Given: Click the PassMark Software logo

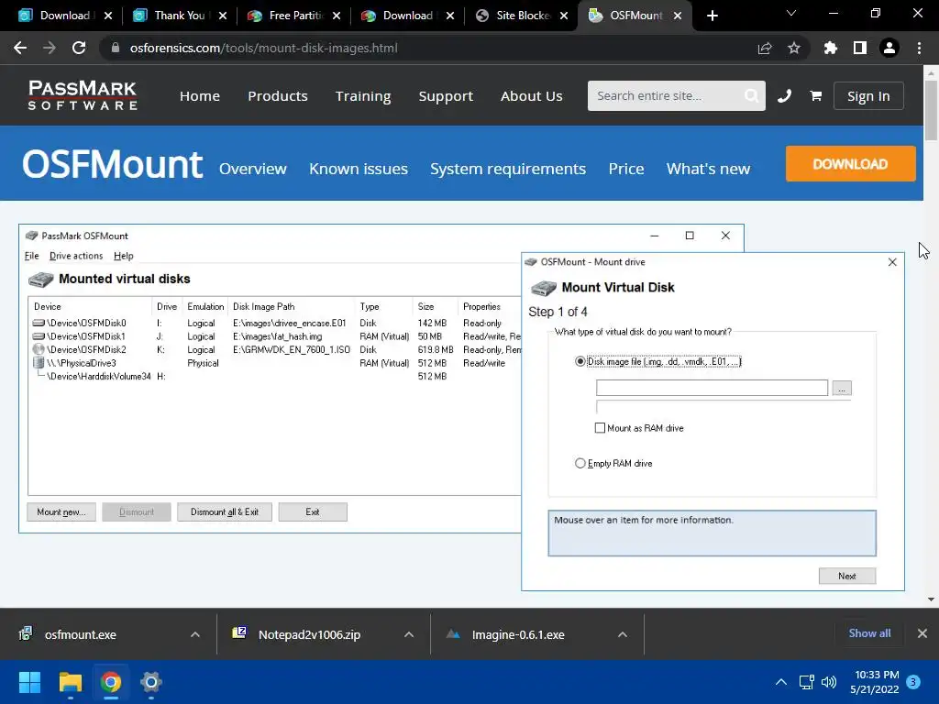Looking at the screenshot, I should click(x=83, y=95).
